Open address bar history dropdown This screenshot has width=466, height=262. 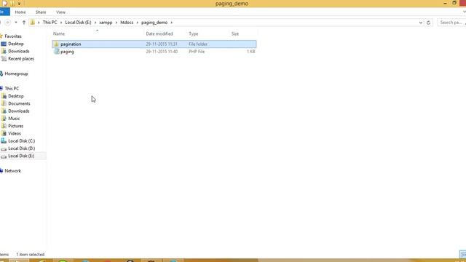pyautogui.click(x=421, y=23)
